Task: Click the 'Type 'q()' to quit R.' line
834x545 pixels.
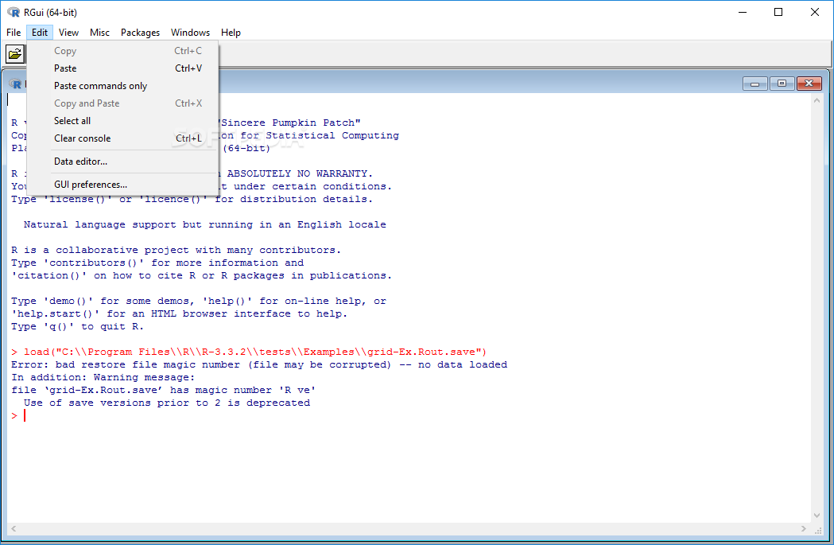Action: pos(78,327)
